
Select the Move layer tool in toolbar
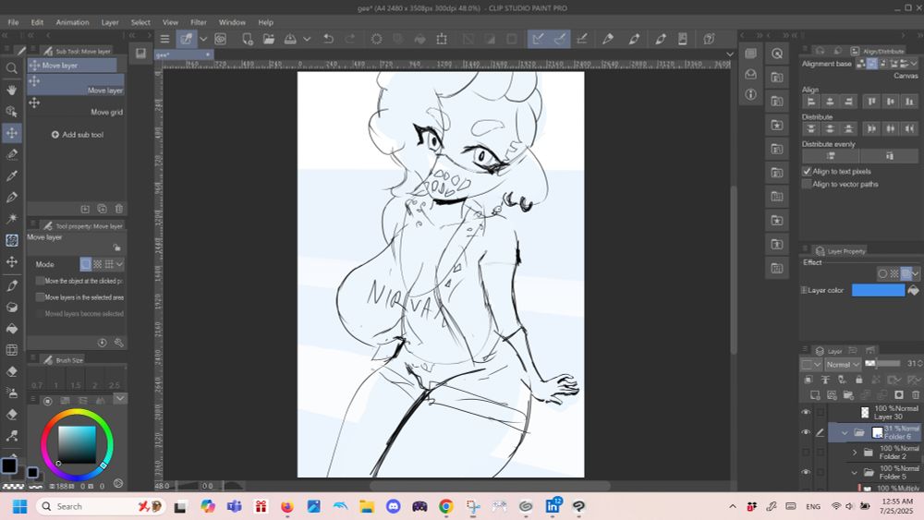[x=11, y=133]
